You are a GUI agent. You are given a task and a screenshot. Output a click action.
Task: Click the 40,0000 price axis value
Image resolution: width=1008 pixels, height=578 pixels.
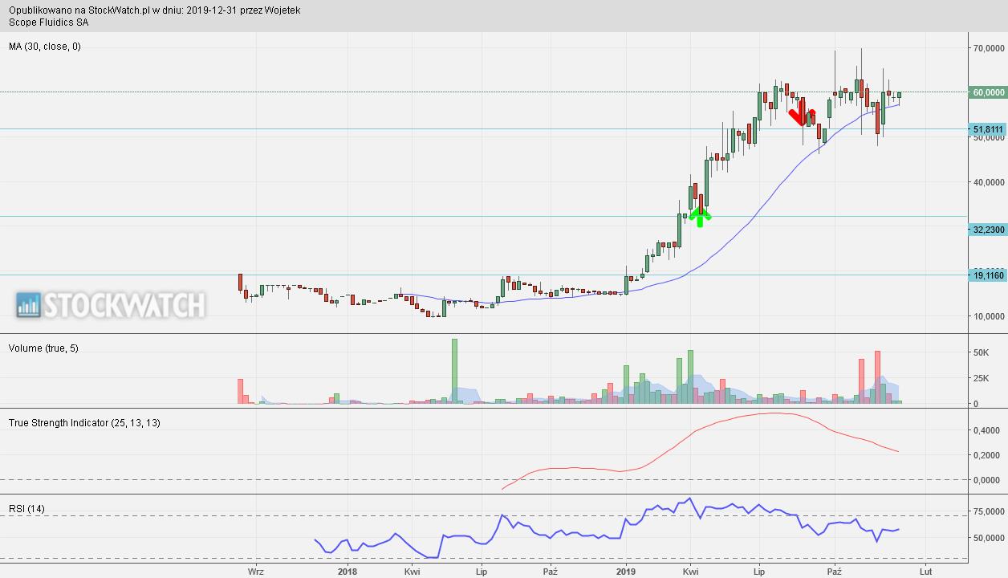tap(989, 182)
